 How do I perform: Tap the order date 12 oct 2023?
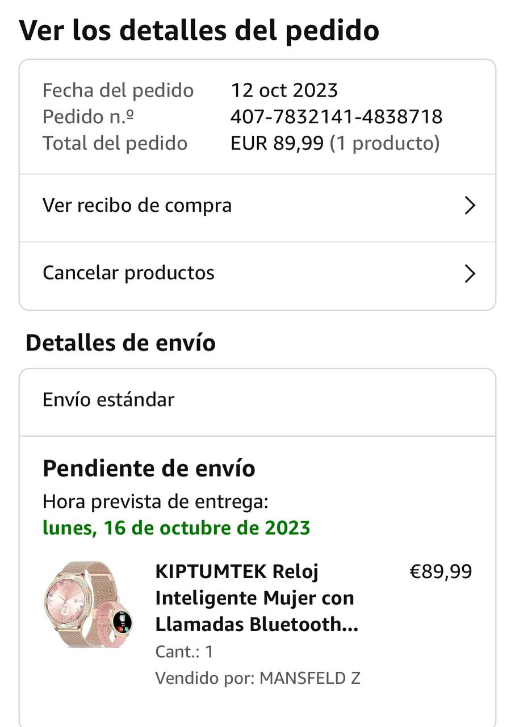point(284,90)
